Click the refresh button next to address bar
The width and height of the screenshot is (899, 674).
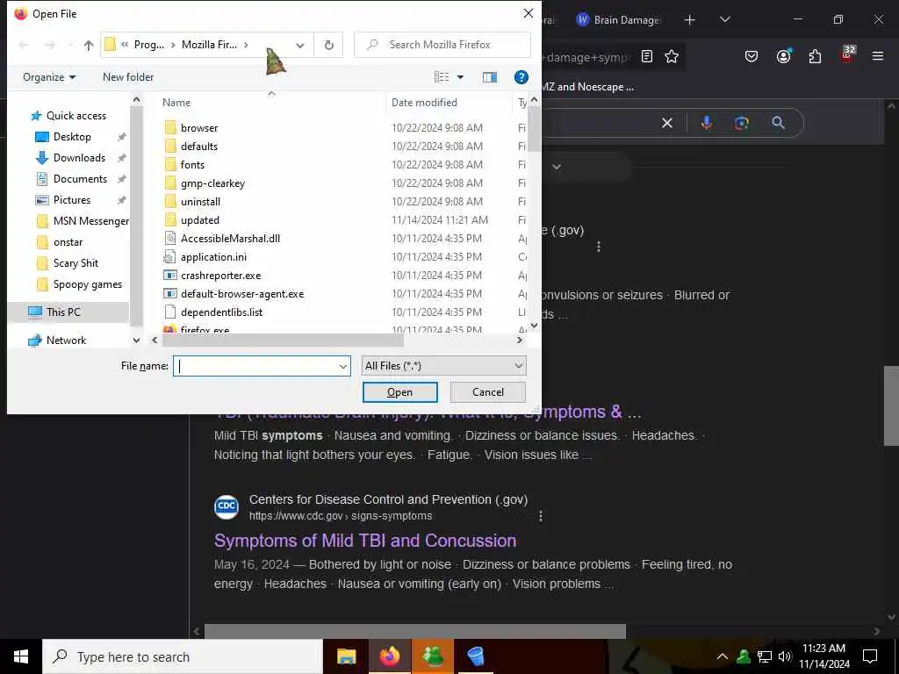328,46
